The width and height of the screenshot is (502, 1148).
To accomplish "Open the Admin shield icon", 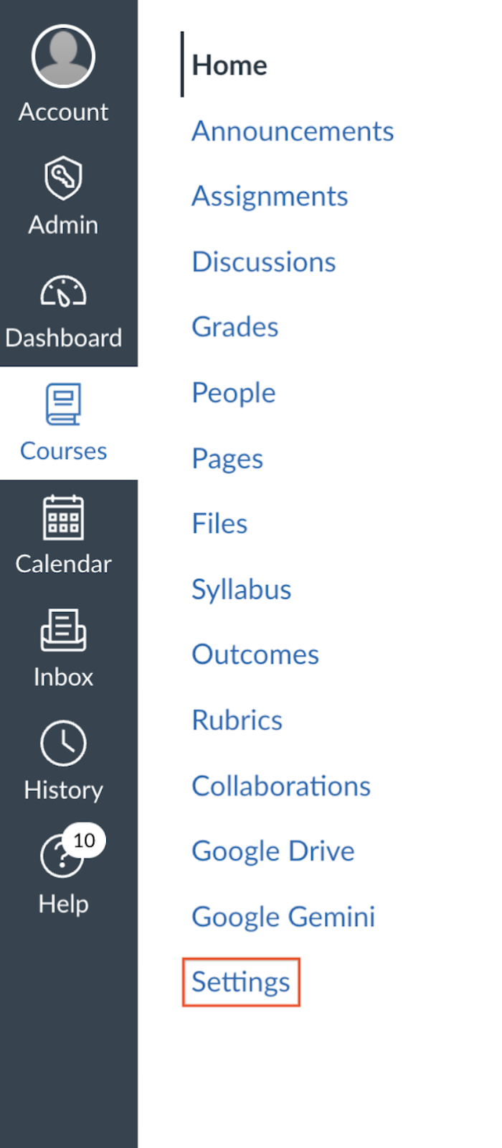I will pos(63,177).
